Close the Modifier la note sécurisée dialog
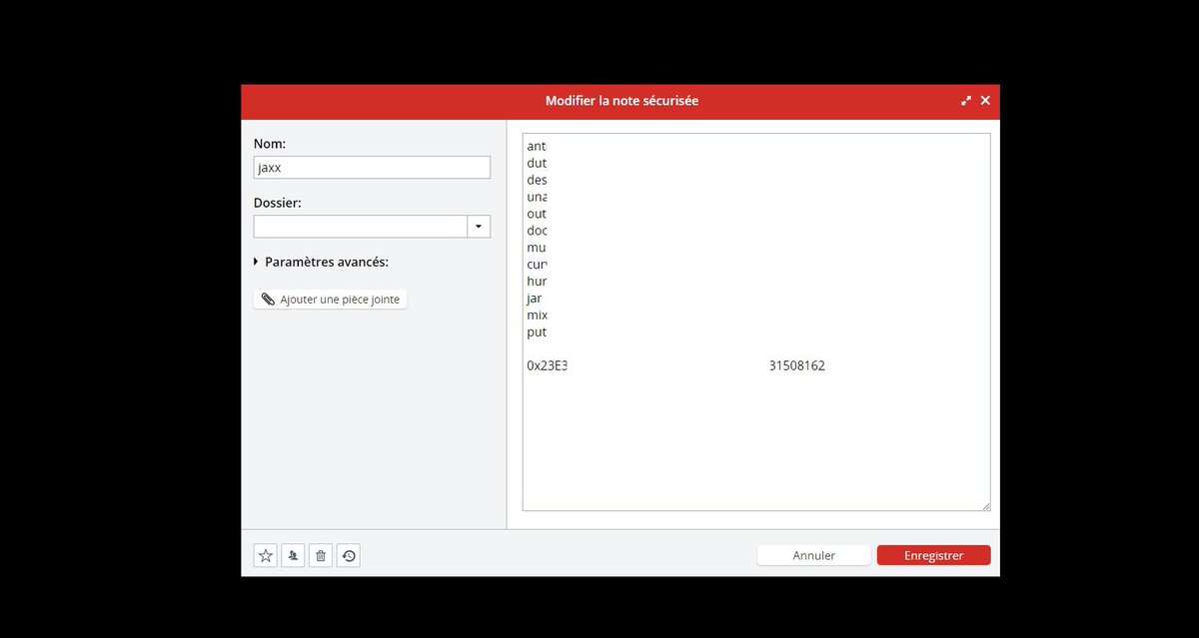The image size is (1199, 638). coord(985,101)
